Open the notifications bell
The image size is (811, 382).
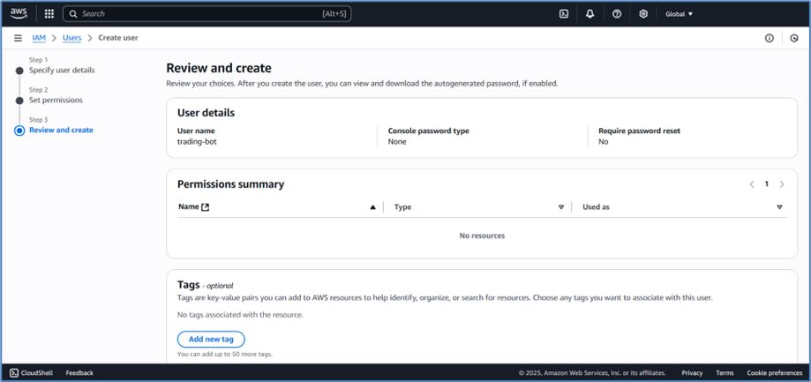point(589,14)
